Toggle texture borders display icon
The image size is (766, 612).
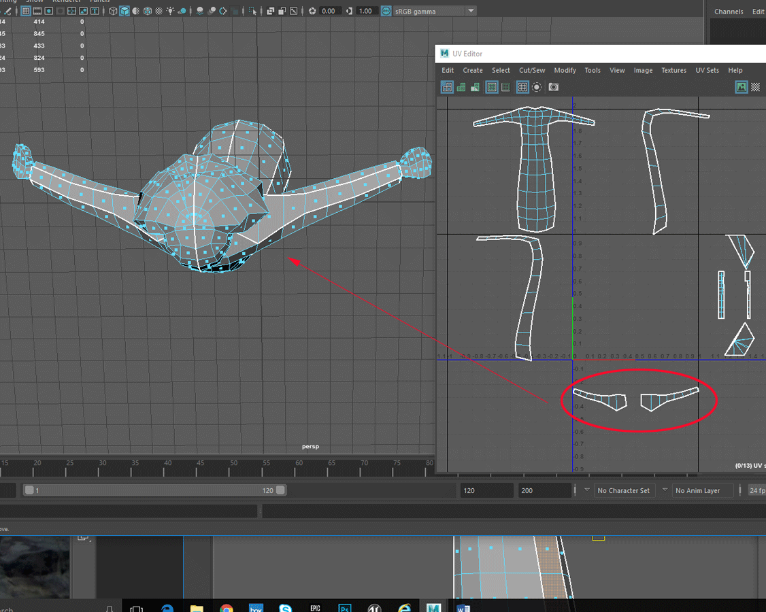[492, 87]
